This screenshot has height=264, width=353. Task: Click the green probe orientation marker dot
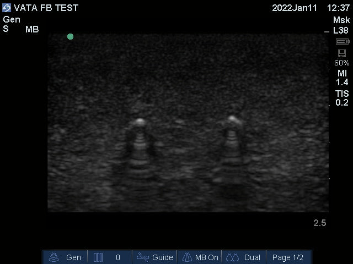pyautogui.click(x=70, y=37)
